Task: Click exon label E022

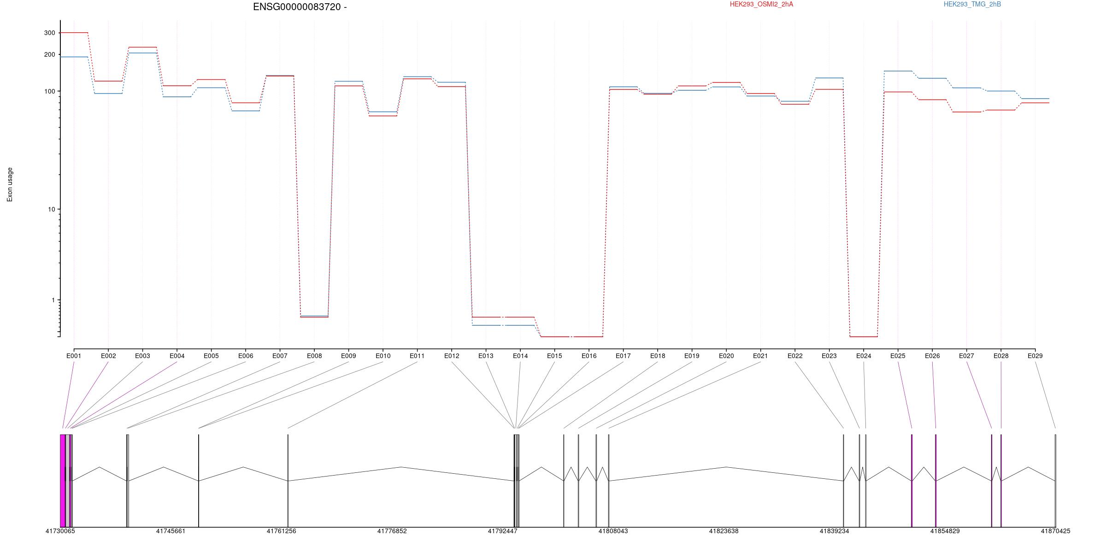Action: [x=795, y=356]
